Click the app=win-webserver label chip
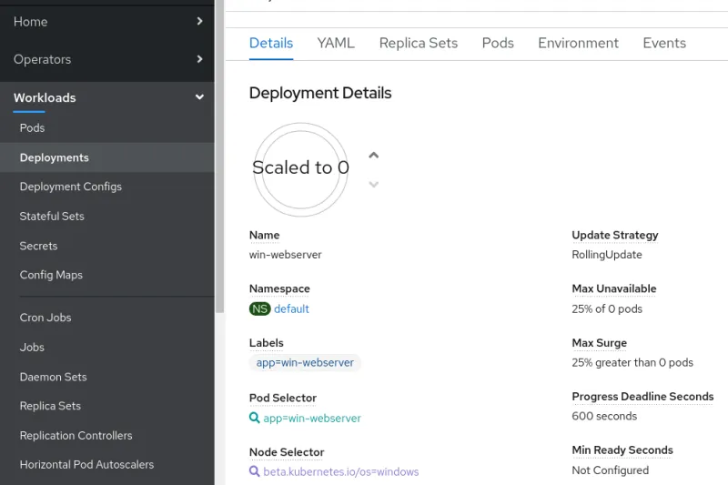The width and height of the screenshot is (728, 485). click(x=305, y=363)
